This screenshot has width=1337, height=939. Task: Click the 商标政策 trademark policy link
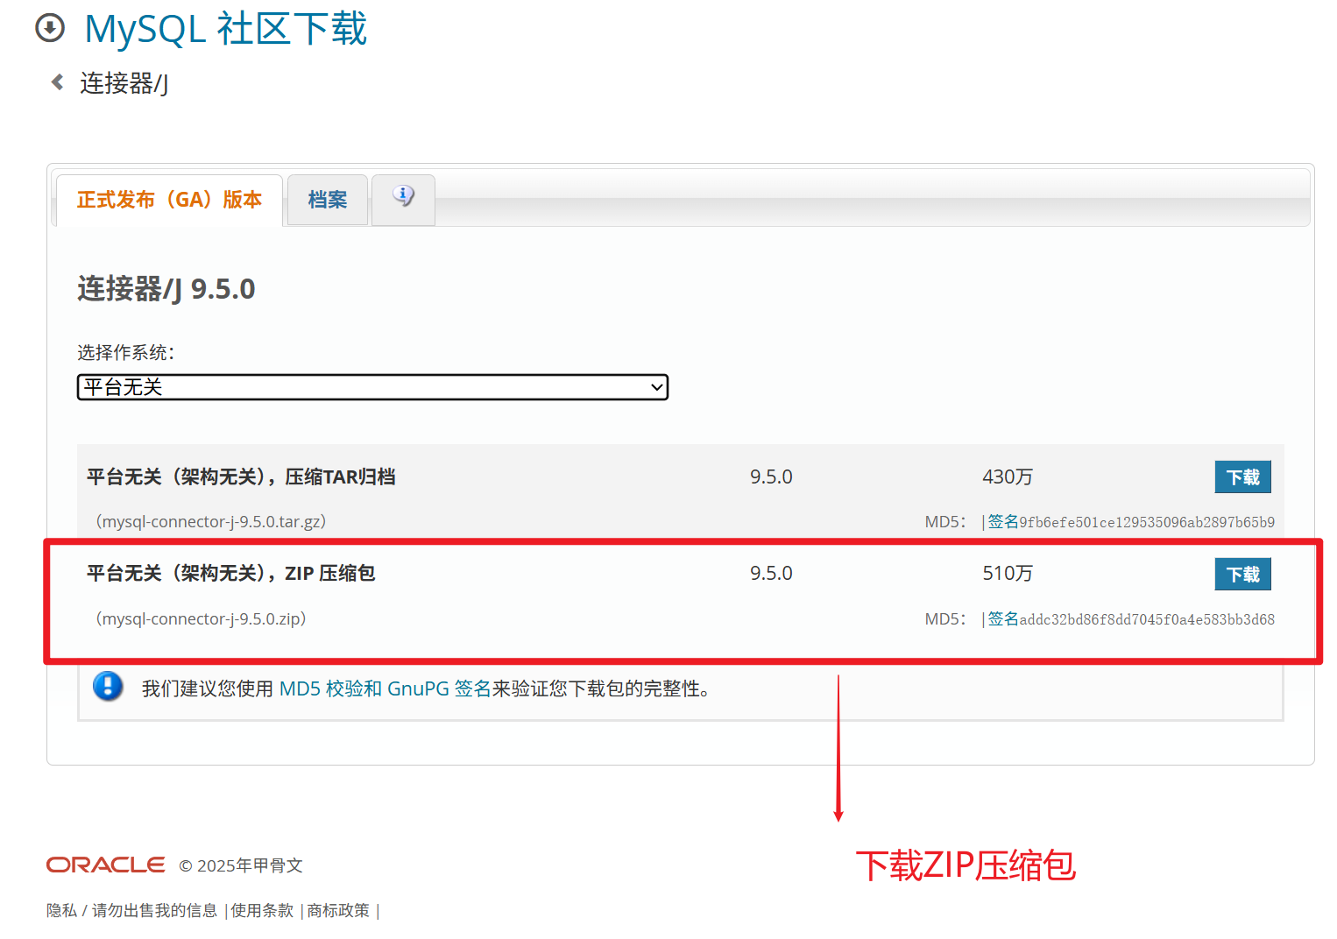click(337, 910)
